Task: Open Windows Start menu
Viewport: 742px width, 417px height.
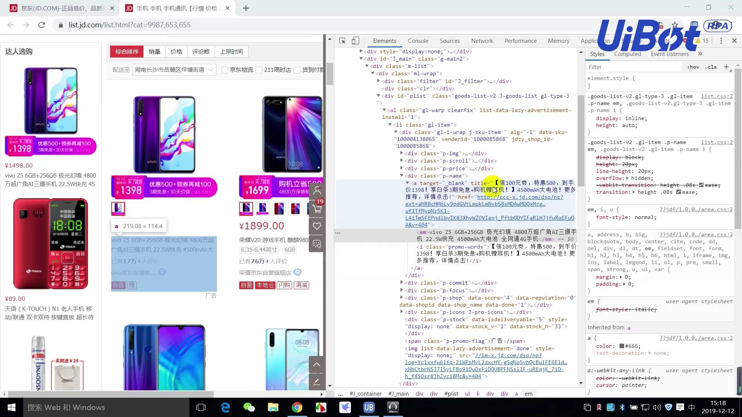Action: click(11, 407)
